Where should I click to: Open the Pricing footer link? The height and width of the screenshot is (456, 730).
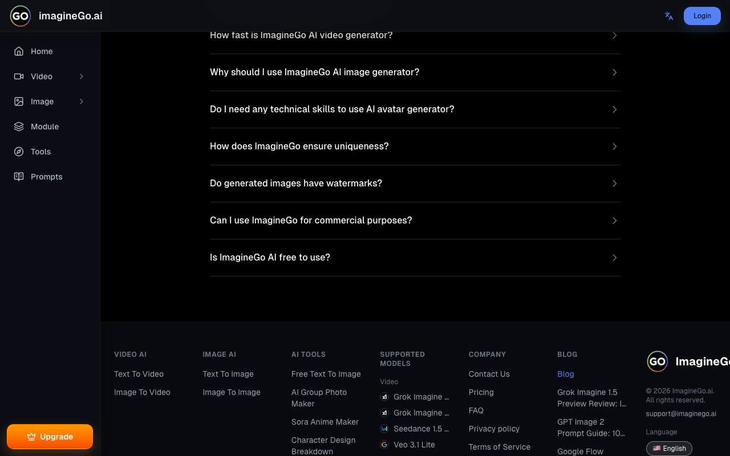pos(481,392)
